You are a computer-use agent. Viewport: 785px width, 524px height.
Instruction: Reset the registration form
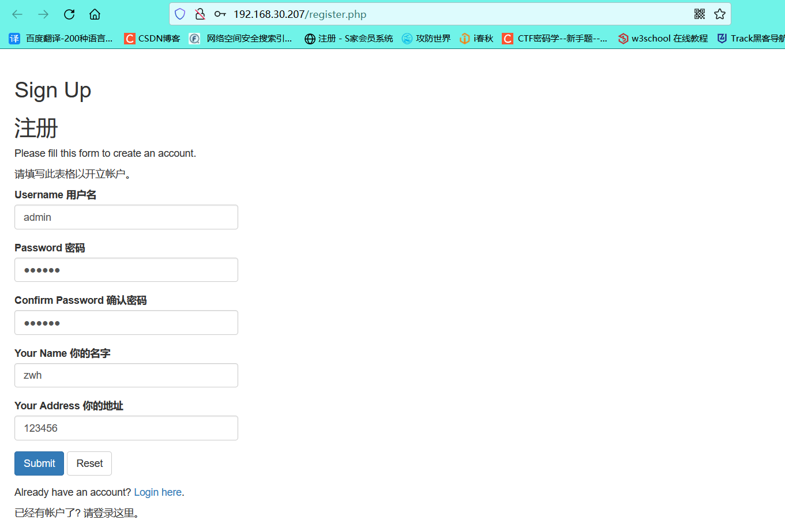(x=89, y=463)
